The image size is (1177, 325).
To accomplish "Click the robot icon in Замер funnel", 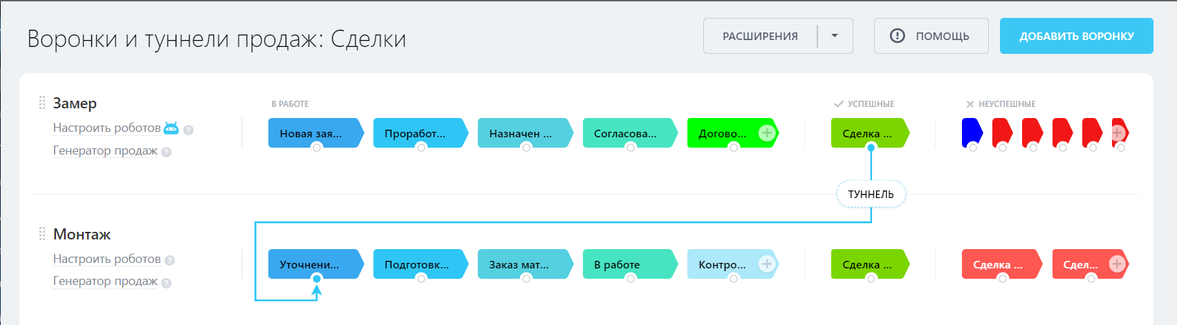I will 172,128.
